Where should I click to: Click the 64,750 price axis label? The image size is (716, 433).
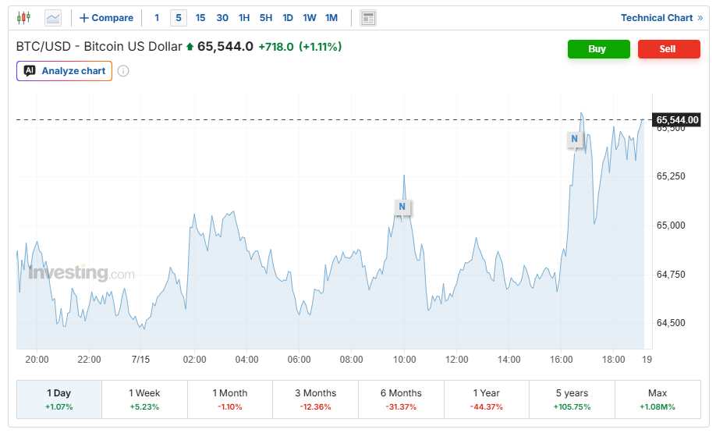click(x=671, y=275)
